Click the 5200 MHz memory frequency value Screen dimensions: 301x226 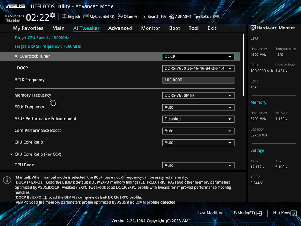pyautogui.click(x=258, y=119)
